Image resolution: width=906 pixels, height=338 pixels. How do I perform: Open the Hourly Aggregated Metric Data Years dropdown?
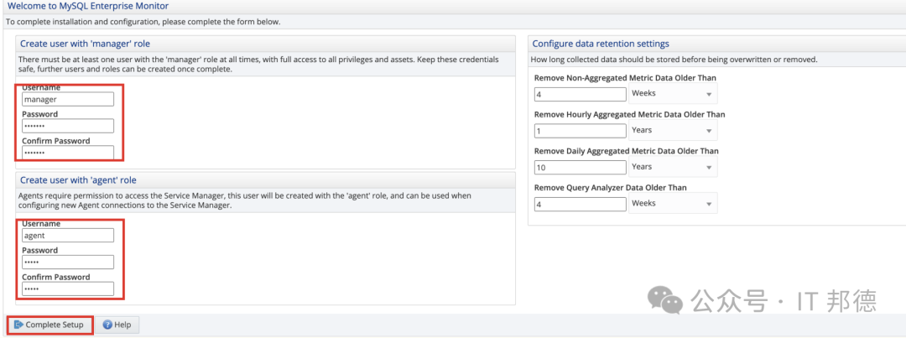pos(673,130)
